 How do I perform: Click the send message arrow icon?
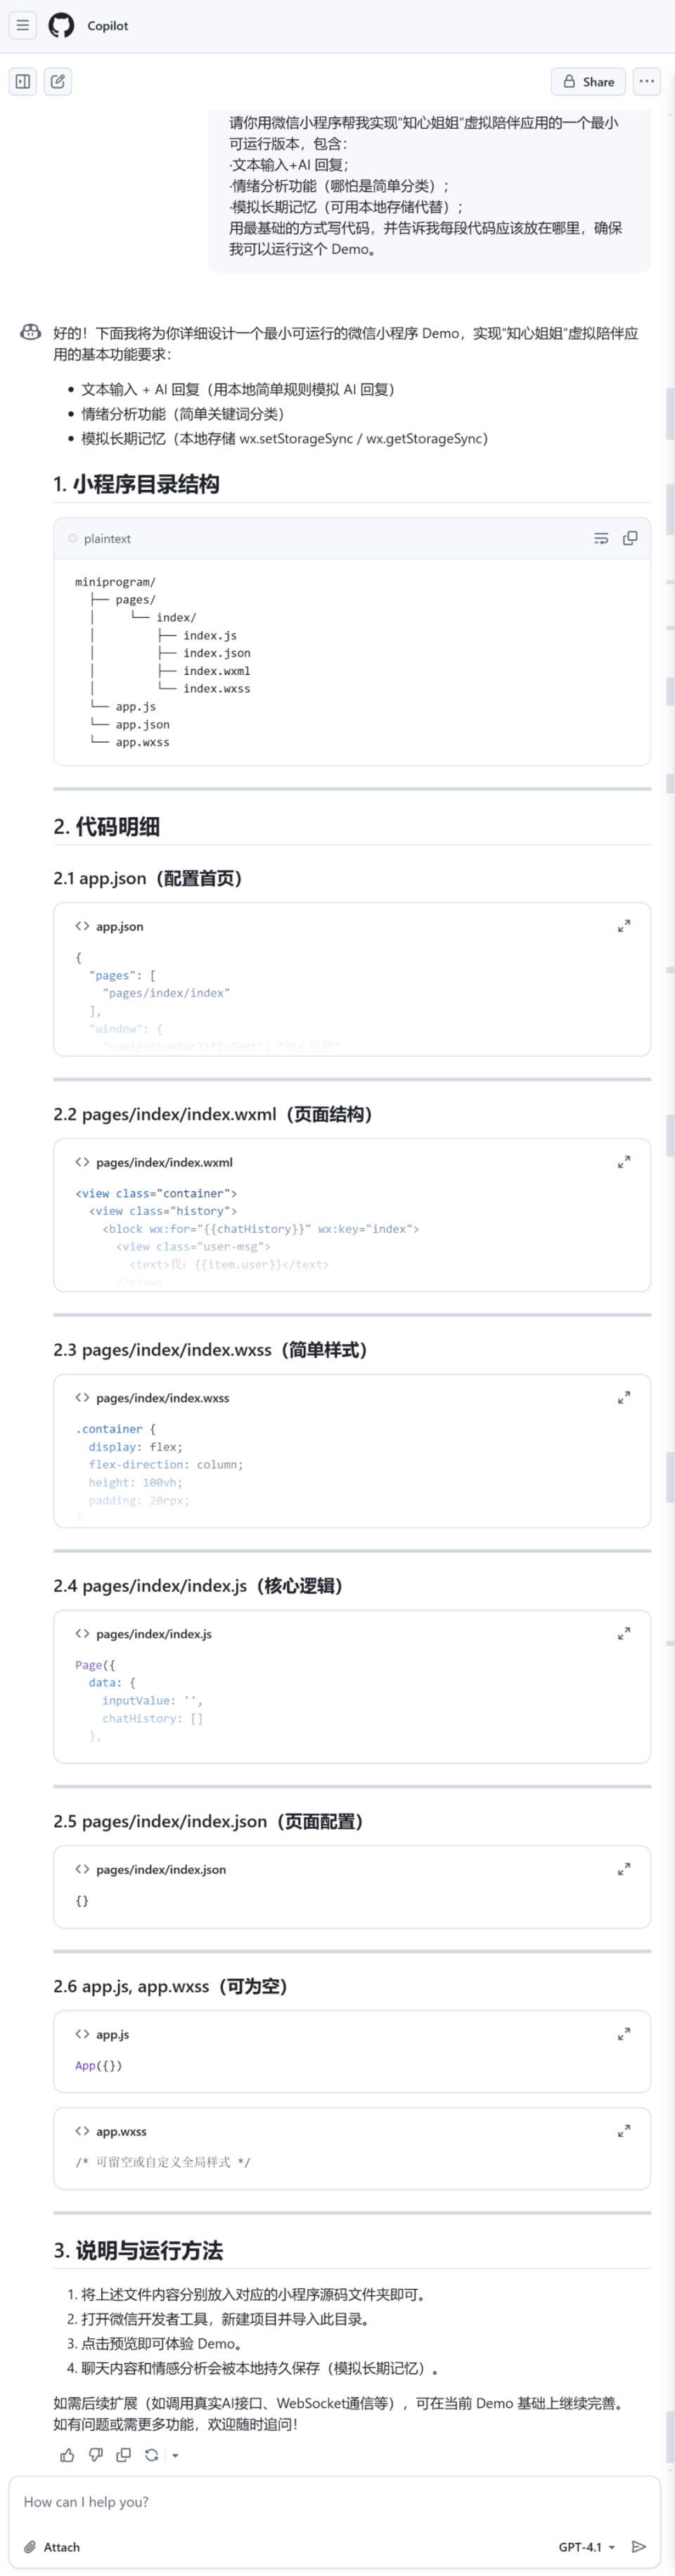(639, 2547)
